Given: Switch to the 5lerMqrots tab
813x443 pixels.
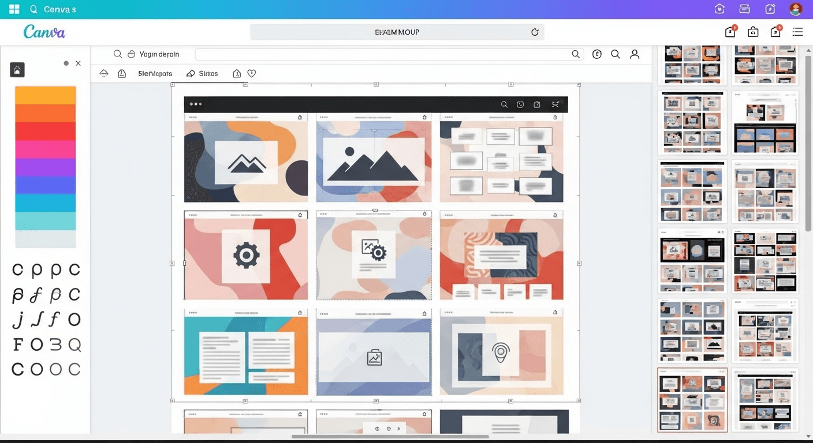Looking at the screenshot, I should click(x=155, y=74).
